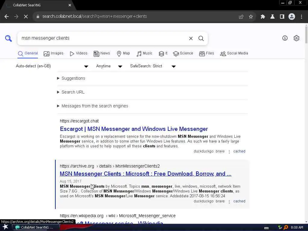The height and width of the screenshot is (231, 308).
Task: Switch to It category
Action: coord(163,54)
